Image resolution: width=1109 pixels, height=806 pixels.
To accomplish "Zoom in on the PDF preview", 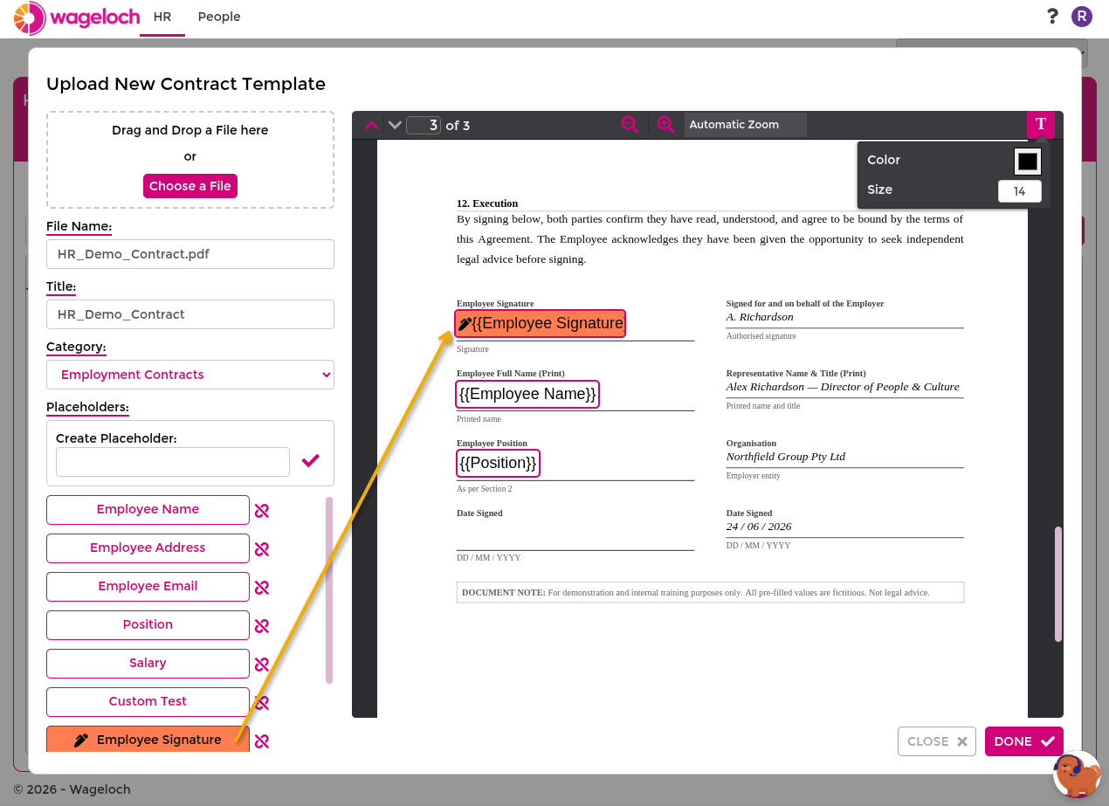I will pos(665,125).
